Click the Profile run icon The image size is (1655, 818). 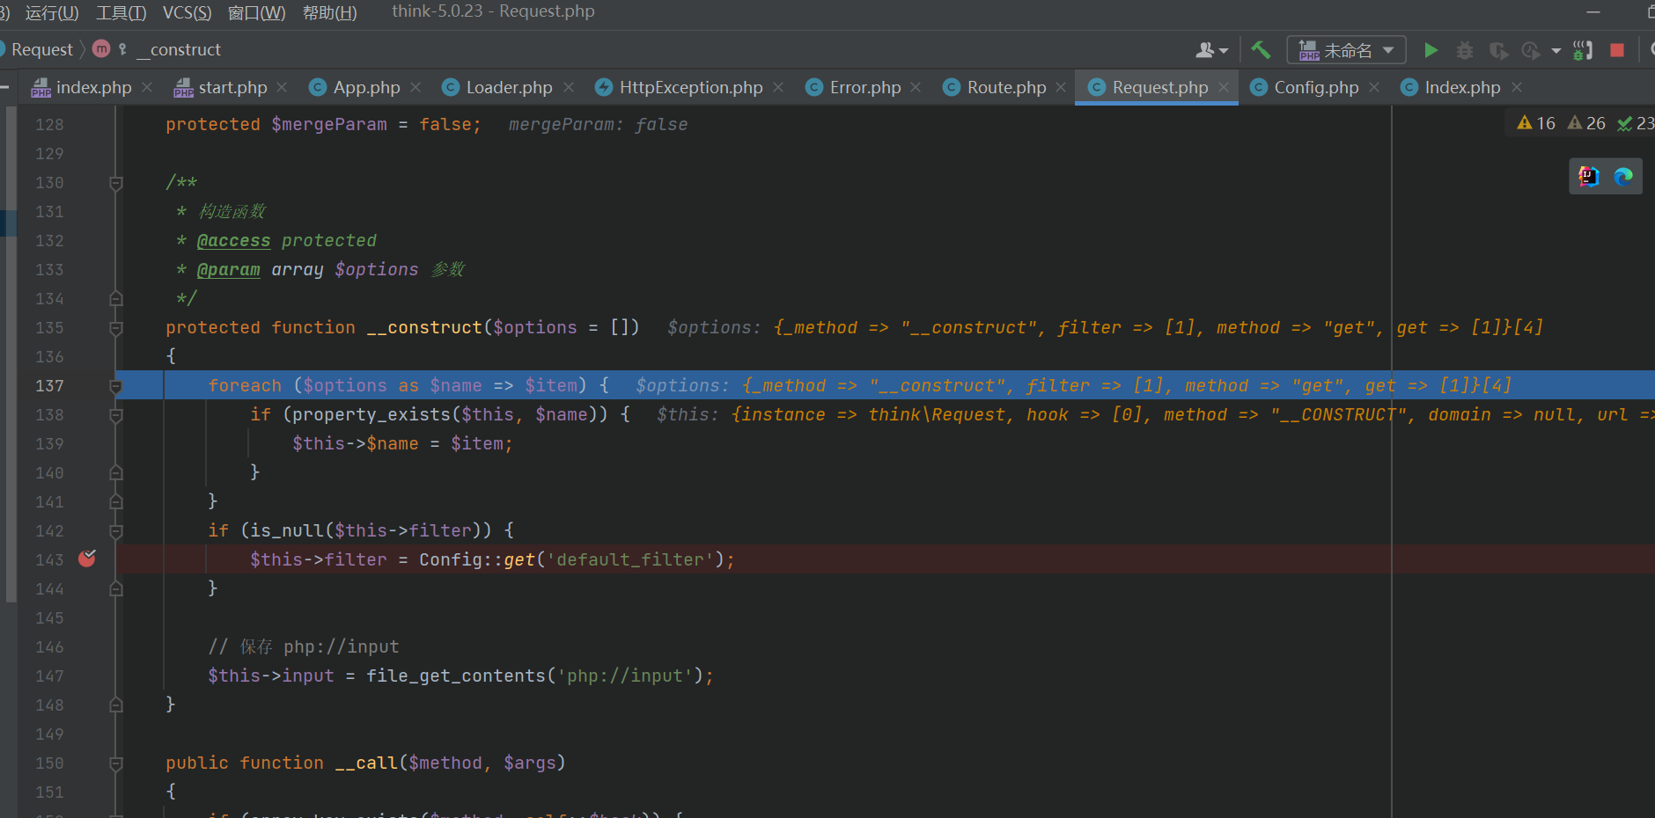pyautogui.click(x=1531, y=50)
